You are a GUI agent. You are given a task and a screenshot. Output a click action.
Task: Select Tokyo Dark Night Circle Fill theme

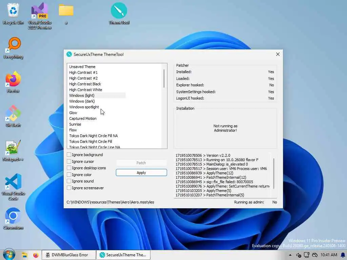[x=91, y=141]
